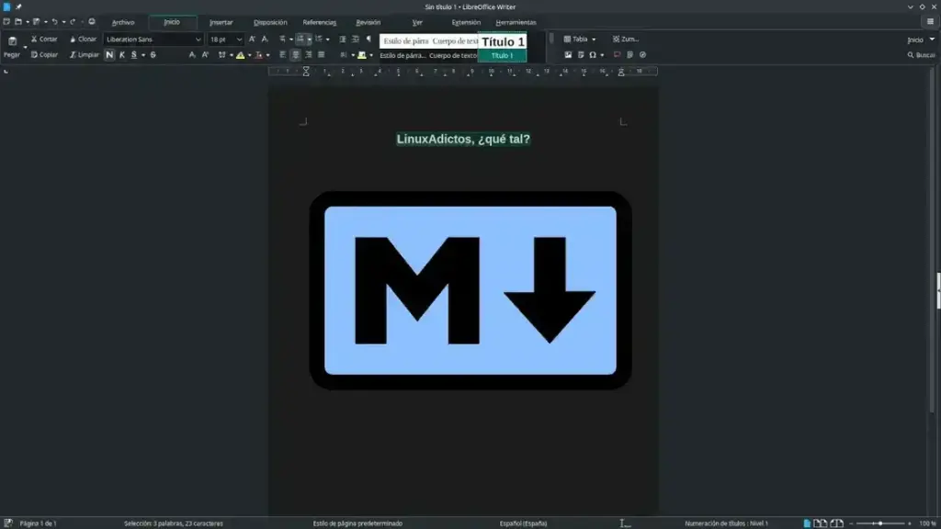Open the highlighting color dropdown arrow
The width and height of the screenshot is (941, 529).
(x=249, y=55)
